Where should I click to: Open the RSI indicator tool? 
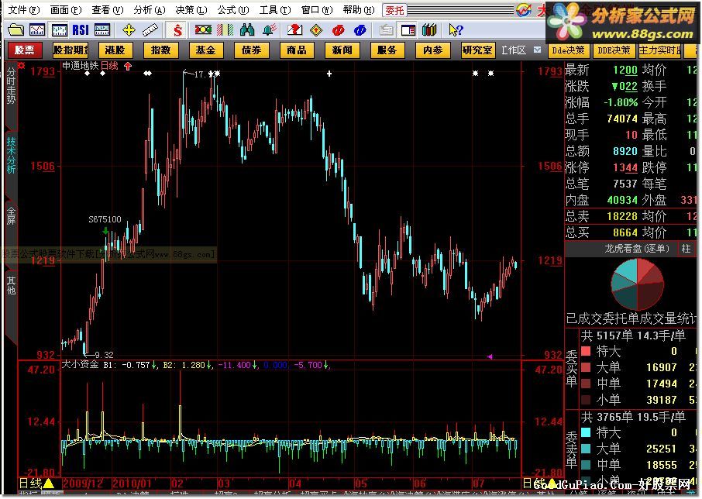click(x=81, y=30)
